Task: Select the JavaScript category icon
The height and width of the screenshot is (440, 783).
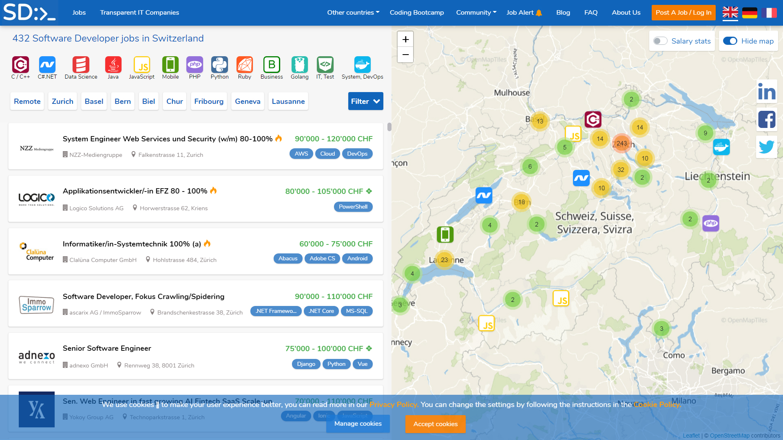Action: pyautogui.click(x=142, y=65)
